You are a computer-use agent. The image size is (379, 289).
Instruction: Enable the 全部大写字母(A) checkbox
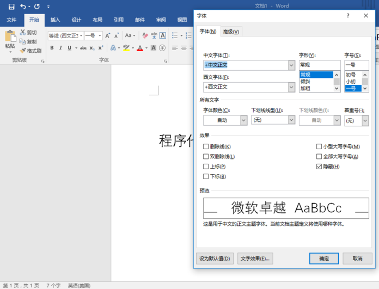coord(319,157)
